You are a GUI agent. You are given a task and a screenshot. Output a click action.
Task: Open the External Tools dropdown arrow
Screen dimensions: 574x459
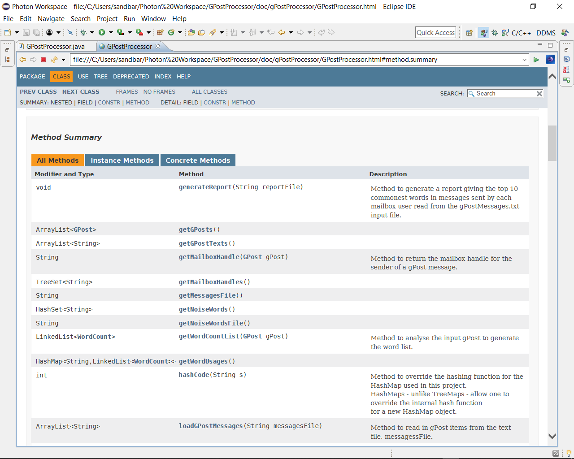point(148,32)
